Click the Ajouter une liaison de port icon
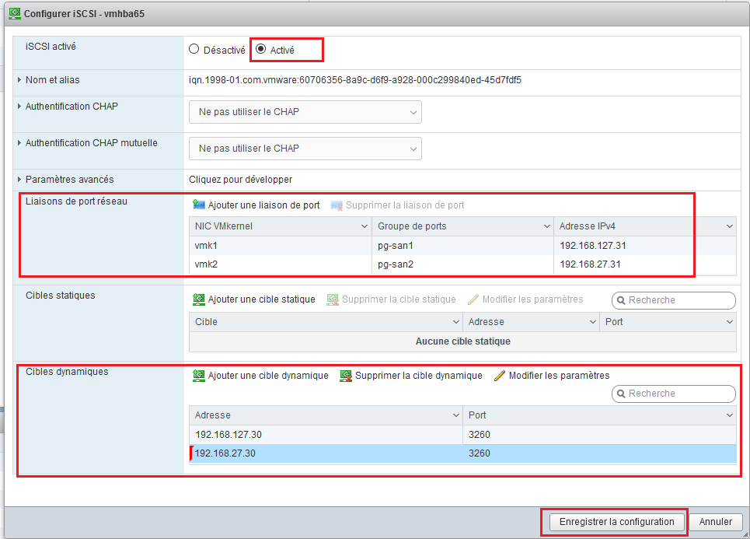The image size is (750, 539). point(199,205)
